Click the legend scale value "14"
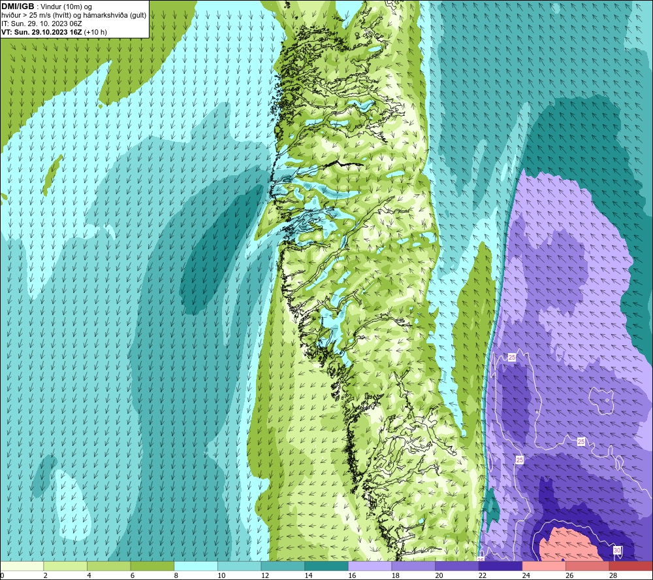The width and height of the screenshot is (653, 580). tap(308, 575)
